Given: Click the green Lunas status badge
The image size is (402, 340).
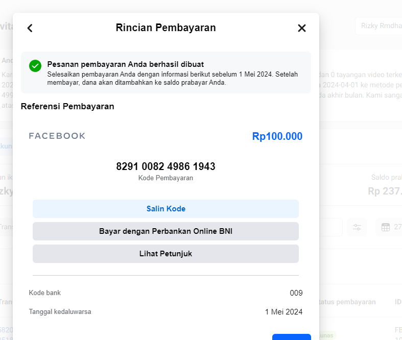Looking at the screenshot, I should point(327,336).
